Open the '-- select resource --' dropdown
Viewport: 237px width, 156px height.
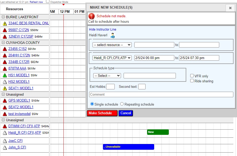tap(112, 45)
